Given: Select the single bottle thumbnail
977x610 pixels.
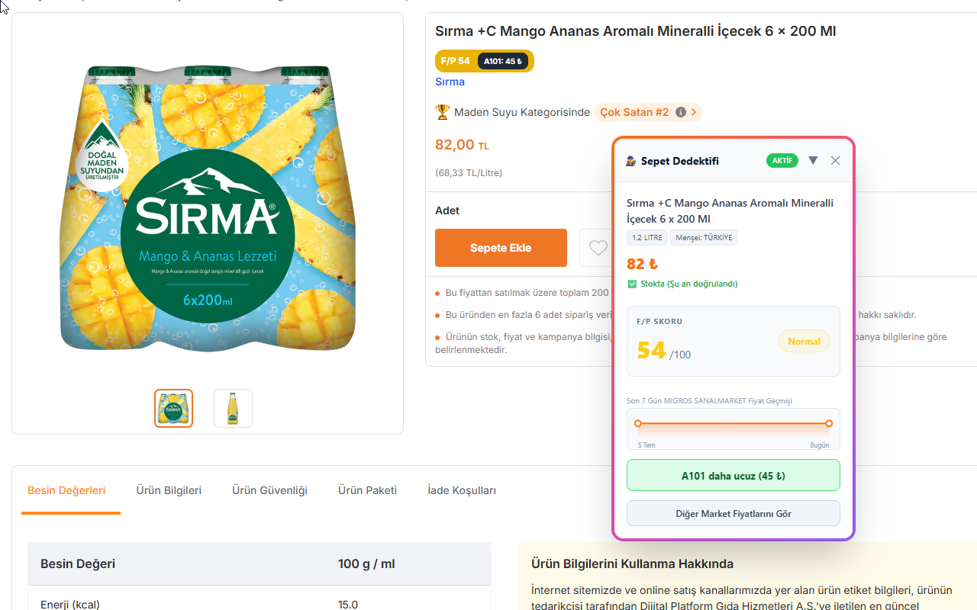Looking at the screenshot, I should coord(233,409).
